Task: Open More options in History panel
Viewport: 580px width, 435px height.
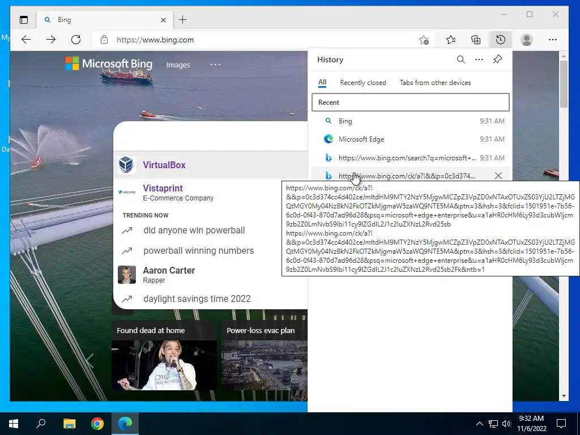Action: point(479,59)
